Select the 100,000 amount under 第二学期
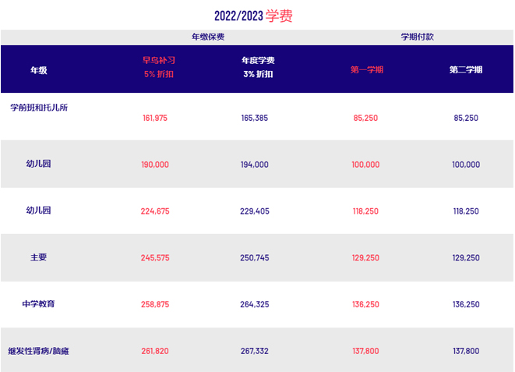 (x=466, y=165)
